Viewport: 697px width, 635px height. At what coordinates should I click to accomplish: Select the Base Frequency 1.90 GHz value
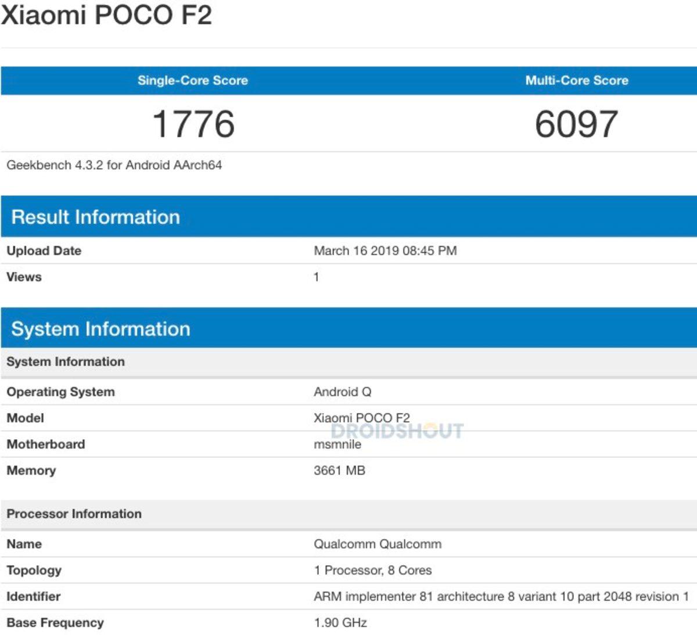coord(339,622)
